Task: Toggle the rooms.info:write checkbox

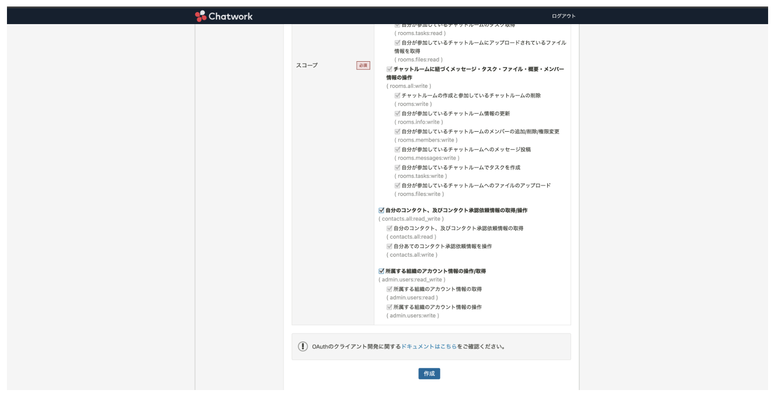Action: point(397,114)
